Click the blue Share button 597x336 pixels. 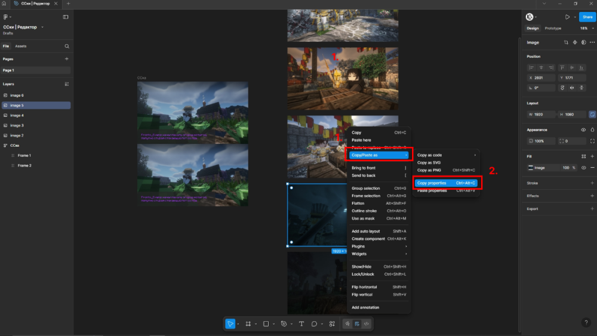point(587,17)
